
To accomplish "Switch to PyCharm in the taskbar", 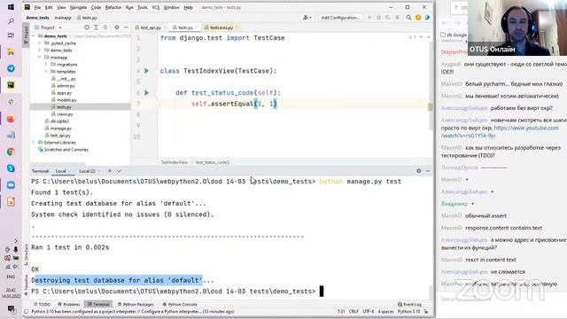I will 11,85.
